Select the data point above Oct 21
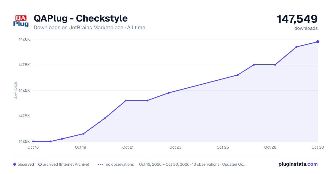331x174 pixels. coord(126,101)
